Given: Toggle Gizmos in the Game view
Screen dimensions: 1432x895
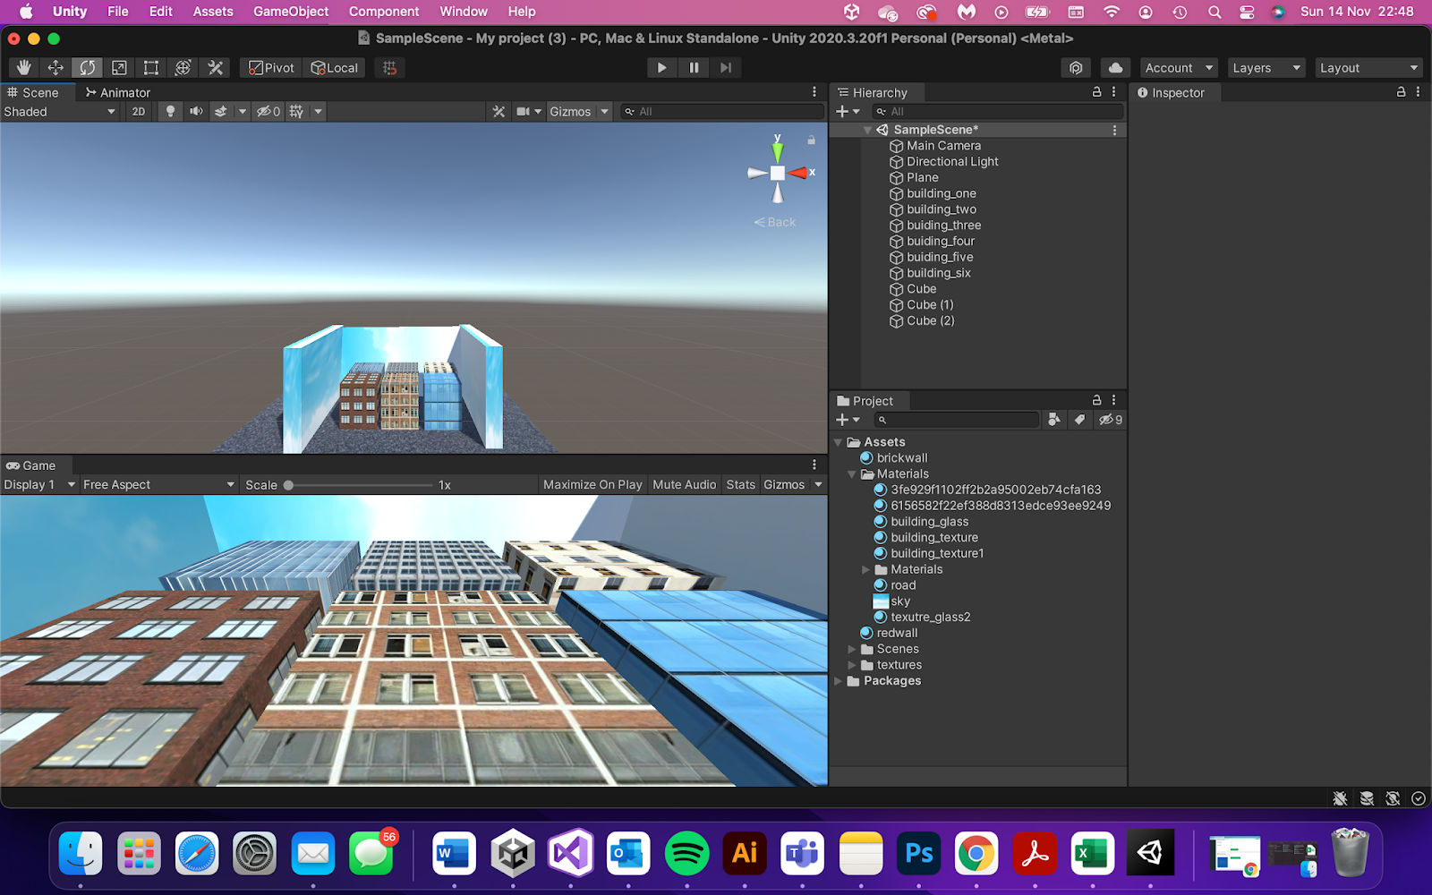Looking at the screenshot, I should [784, 485].
